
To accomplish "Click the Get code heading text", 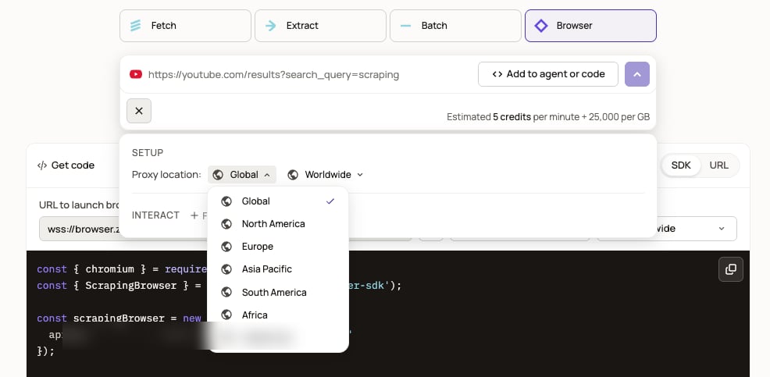I will (73, 165).
